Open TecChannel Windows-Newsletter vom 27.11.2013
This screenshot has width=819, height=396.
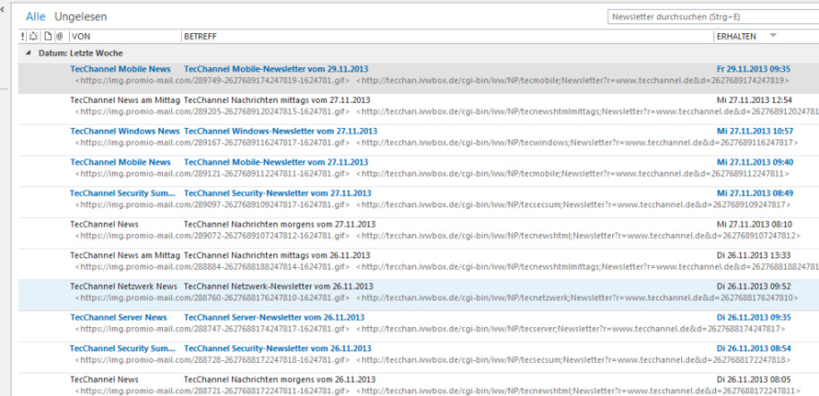click(x=280, y=131)
